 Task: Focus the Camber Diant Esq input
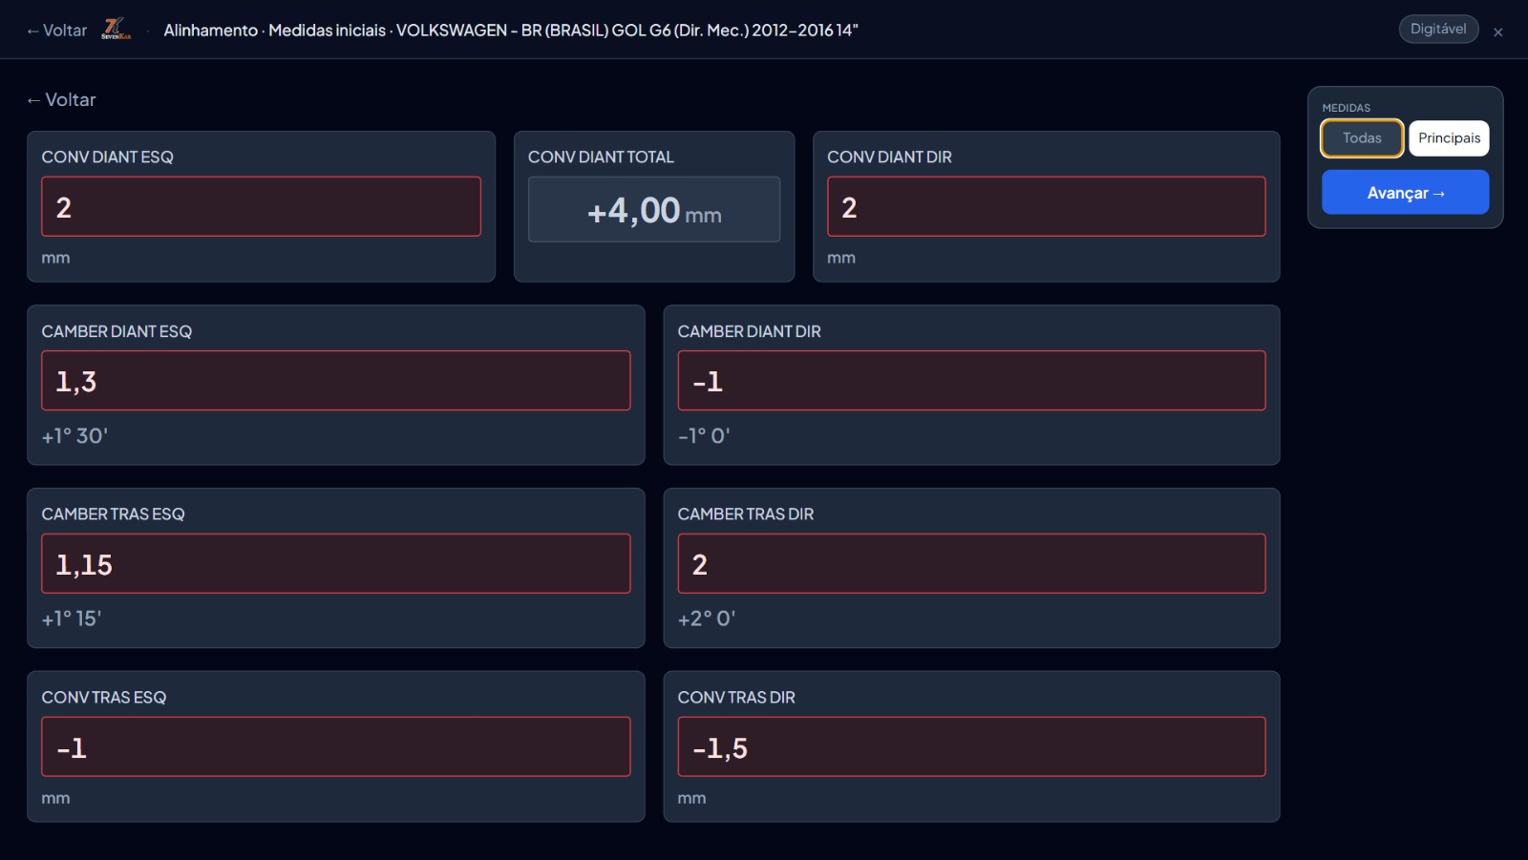click(335, 381)
